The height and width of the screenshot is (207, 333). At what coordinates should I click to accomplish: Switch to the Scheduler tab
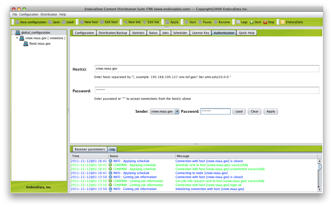(x=180, y=33)
